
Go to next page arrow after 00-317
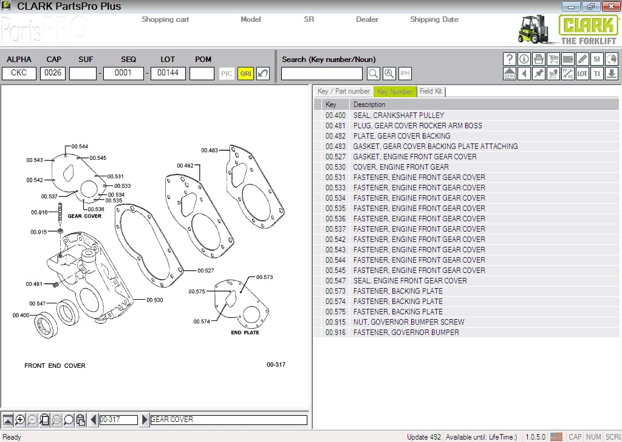point(145,420)
